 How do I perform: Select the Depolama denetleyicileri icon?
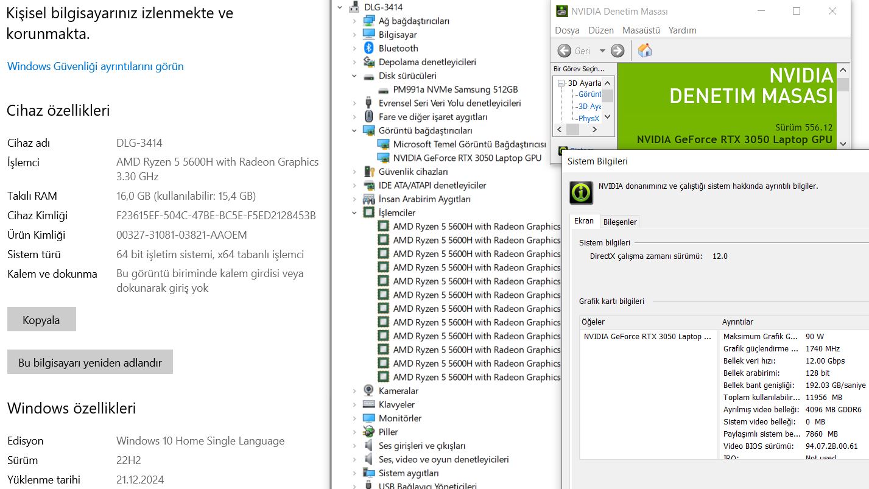pos(368,62)
